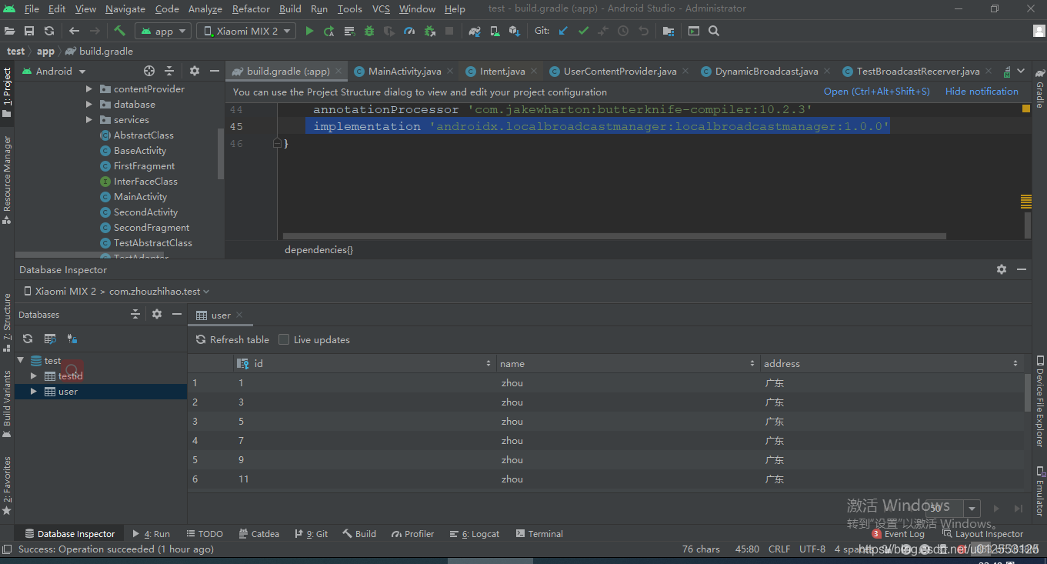Close the build.gradle (:app) tab
This screenshot has height=564, width=1047.
338,71
